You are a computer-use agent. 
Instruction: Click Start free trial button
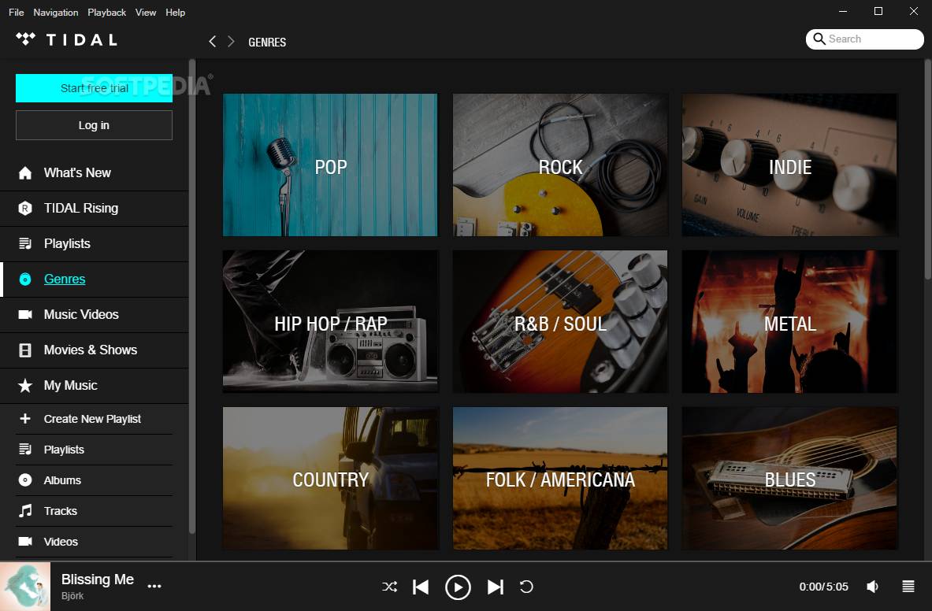click(x=94, y=88)
